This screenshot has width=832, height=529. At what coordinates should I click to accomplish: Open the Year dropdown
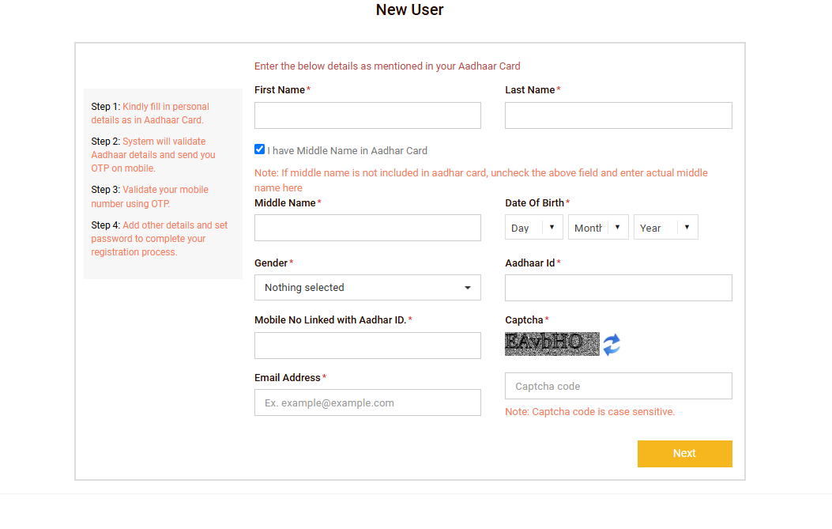pos(665,227)
